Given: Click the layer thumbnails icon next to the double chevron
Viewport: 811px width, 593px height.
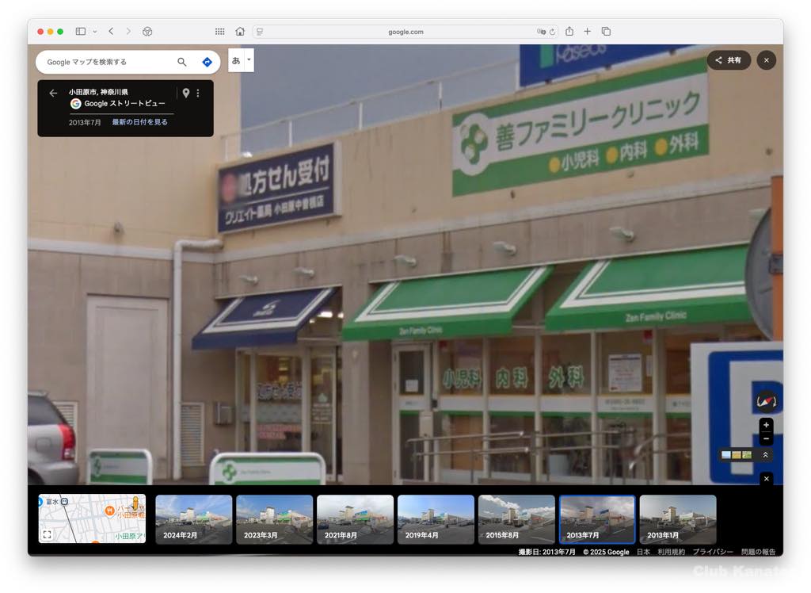Looking at the screenshot, I should pos(737,455).
